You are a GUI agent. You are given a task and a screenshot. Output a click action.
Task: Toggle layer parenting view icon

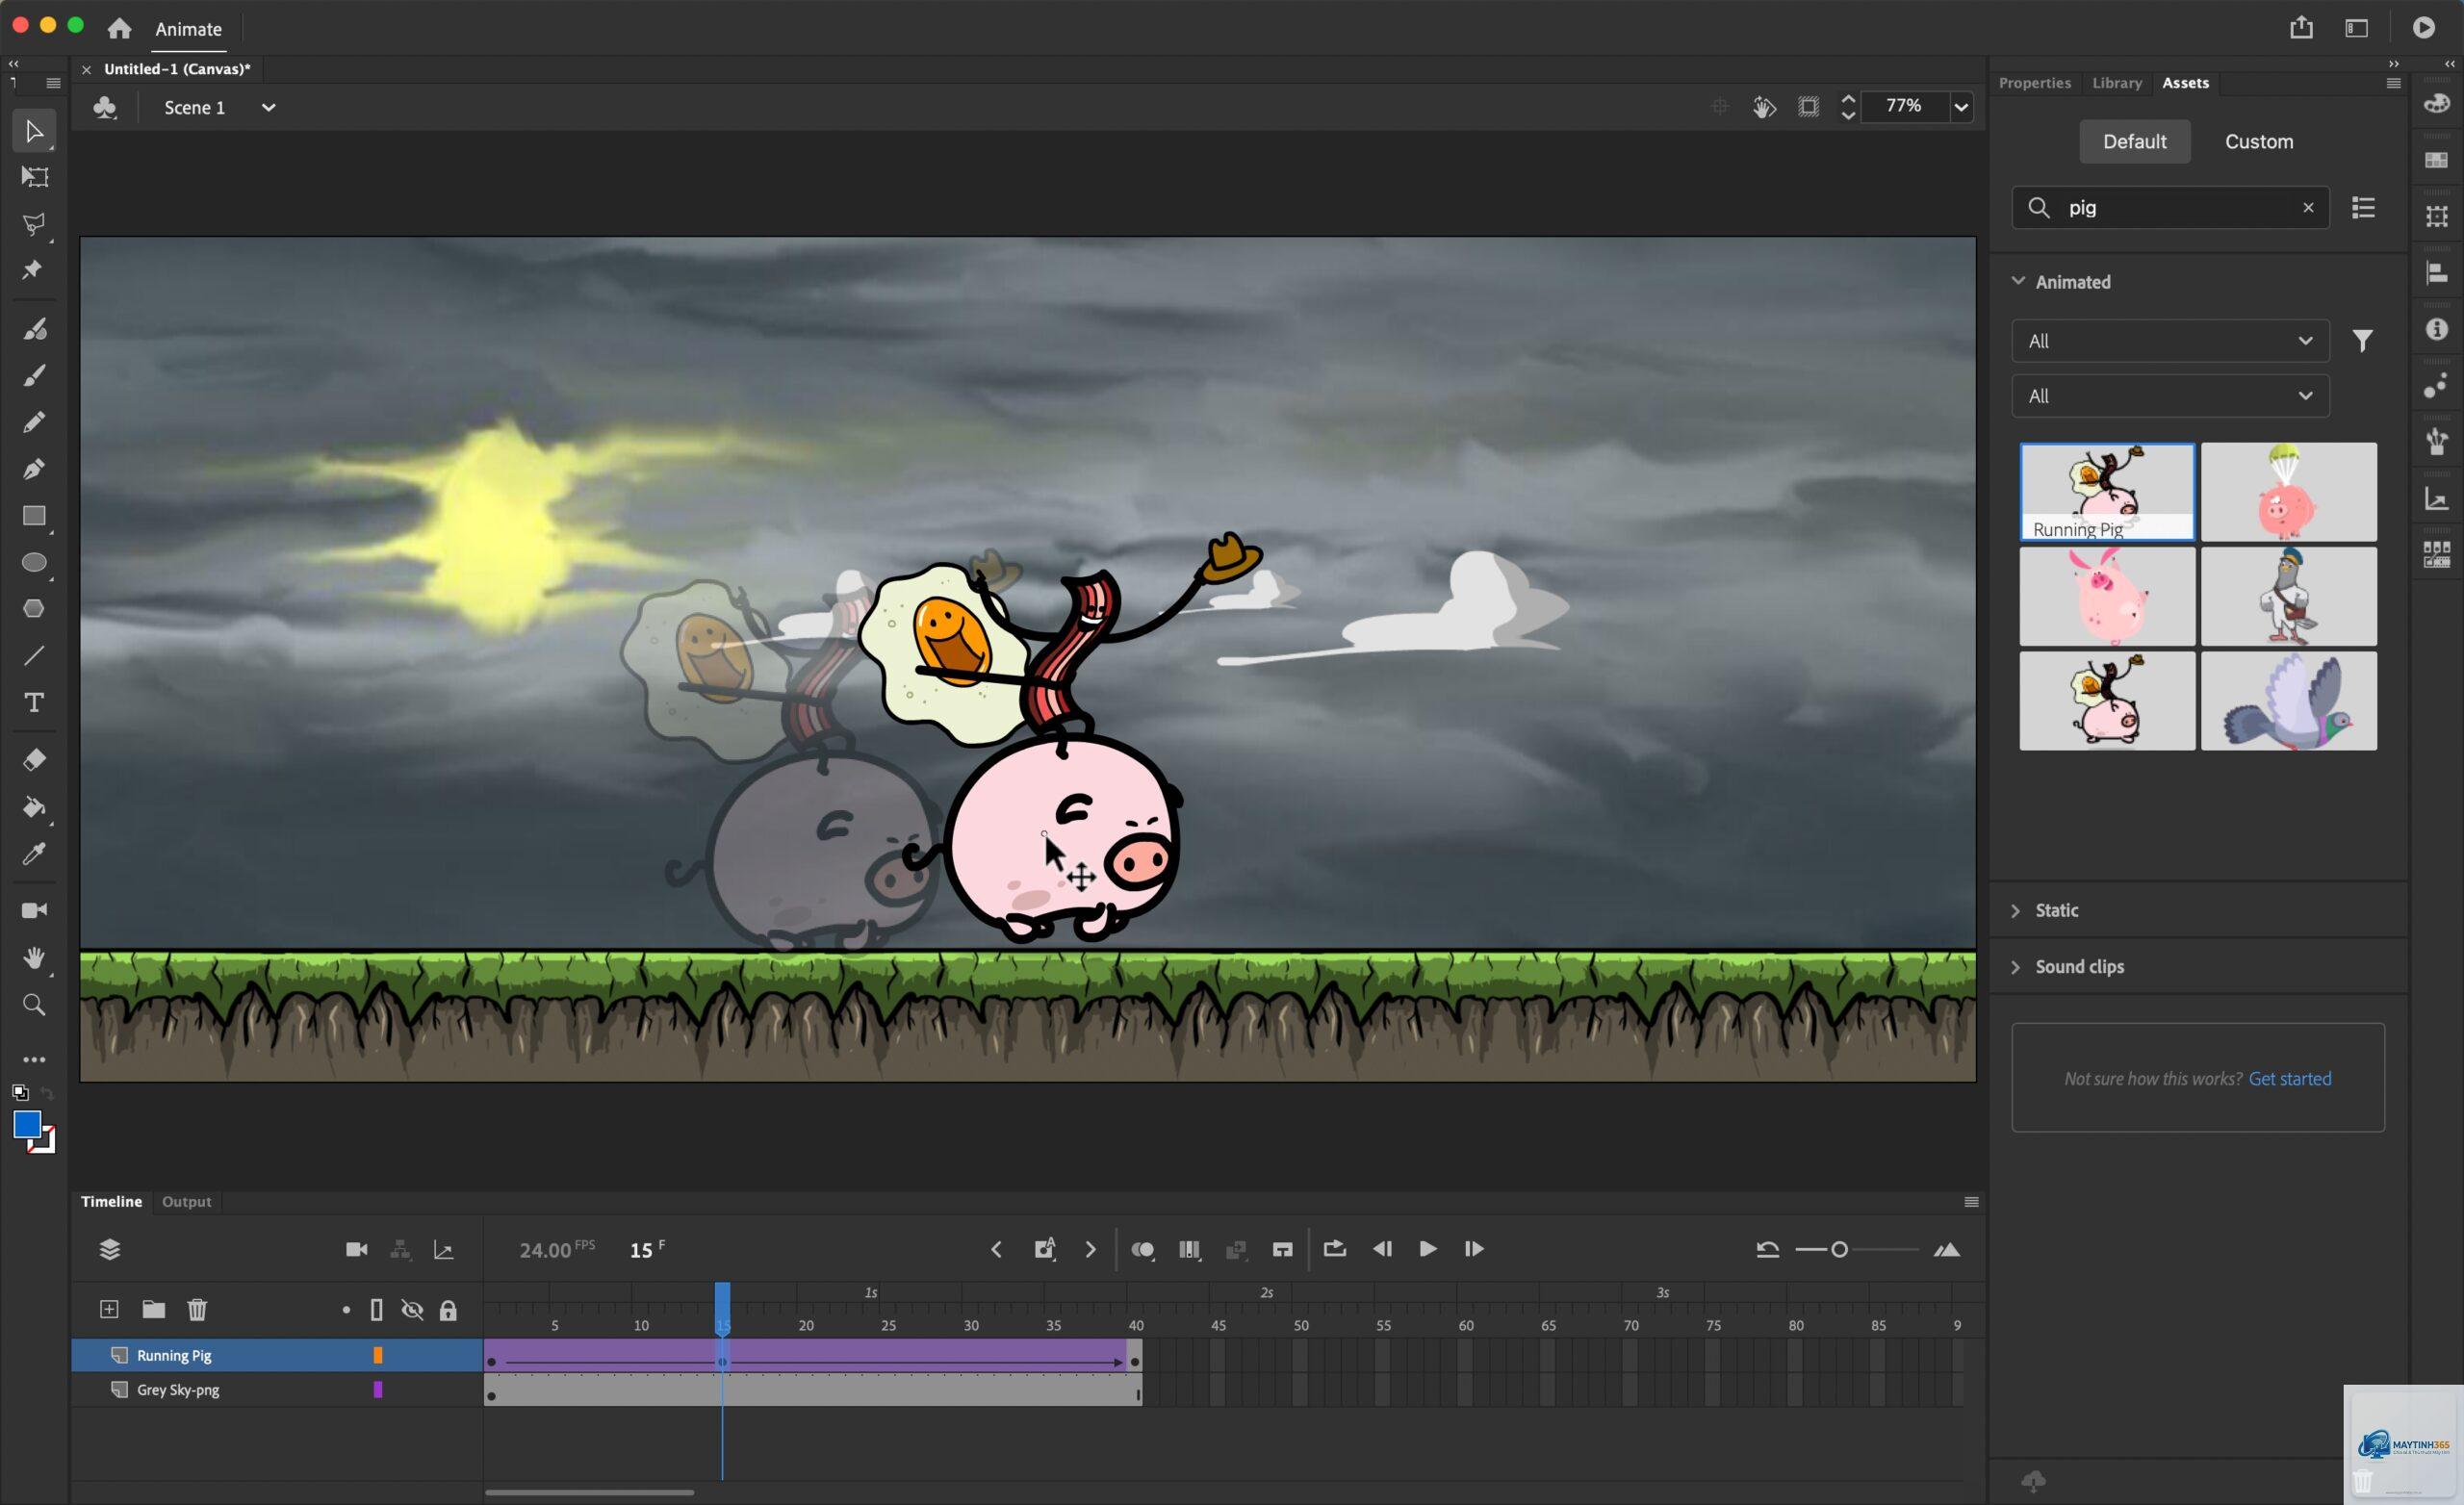[400, 1249]
